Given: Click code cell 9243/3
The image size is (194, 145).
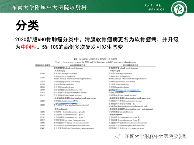Looking at the screenshot, I should (43, 128).
